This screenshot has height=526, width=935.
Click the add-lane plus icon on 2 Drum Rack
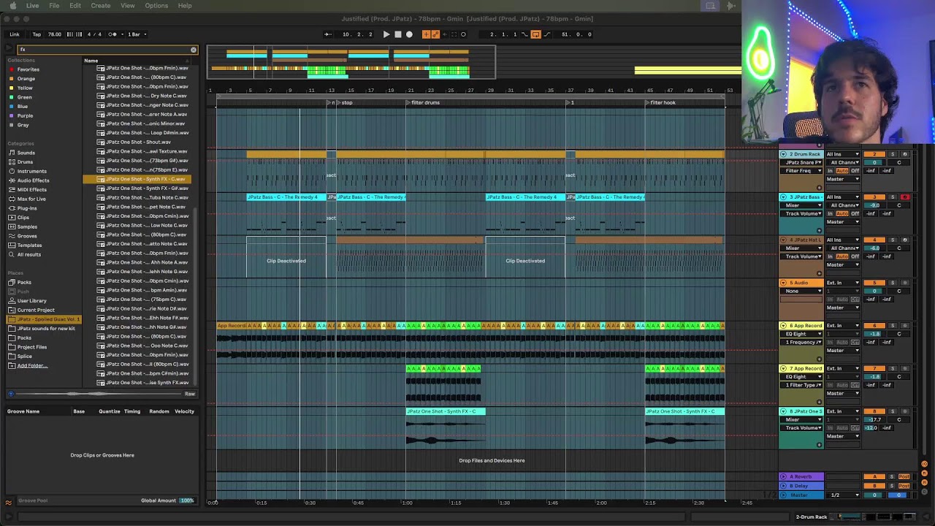pos(819,188)
